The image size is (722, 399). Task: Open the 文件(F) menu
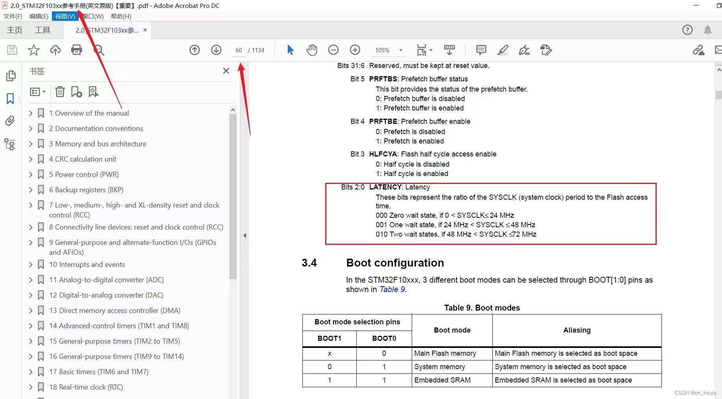[13, 16]
